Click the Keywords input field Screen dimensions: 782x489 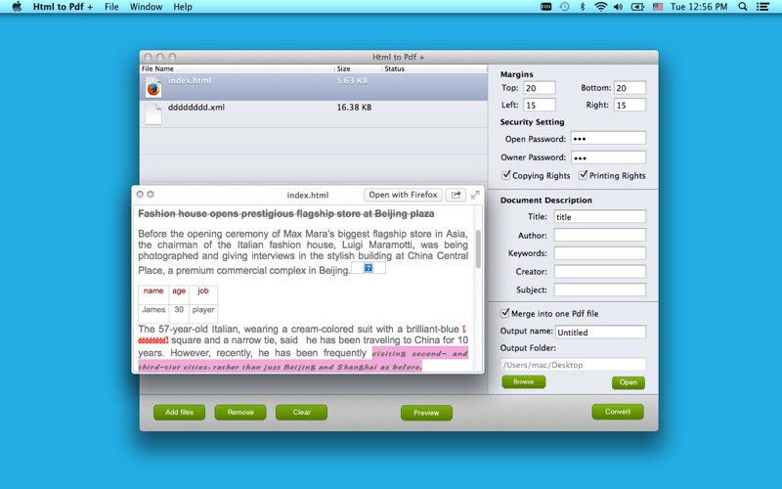point(600,253)
